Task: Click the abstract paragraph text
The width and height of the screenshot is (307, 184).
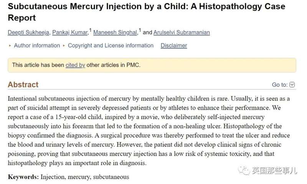Action: 149,131
